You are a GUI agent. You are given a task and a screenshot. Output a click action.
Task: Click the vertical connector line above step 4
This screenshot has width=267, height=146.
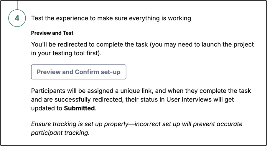pyautogui.click(x=17, y=5)
